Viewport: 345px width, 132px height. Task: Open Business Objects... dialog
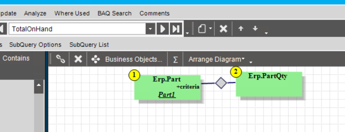(x=134, y=59)
